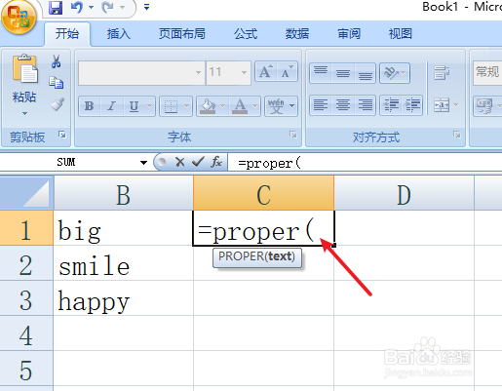
Task: Open Insert Function fx dialog
Action: [x=216, y=162]
